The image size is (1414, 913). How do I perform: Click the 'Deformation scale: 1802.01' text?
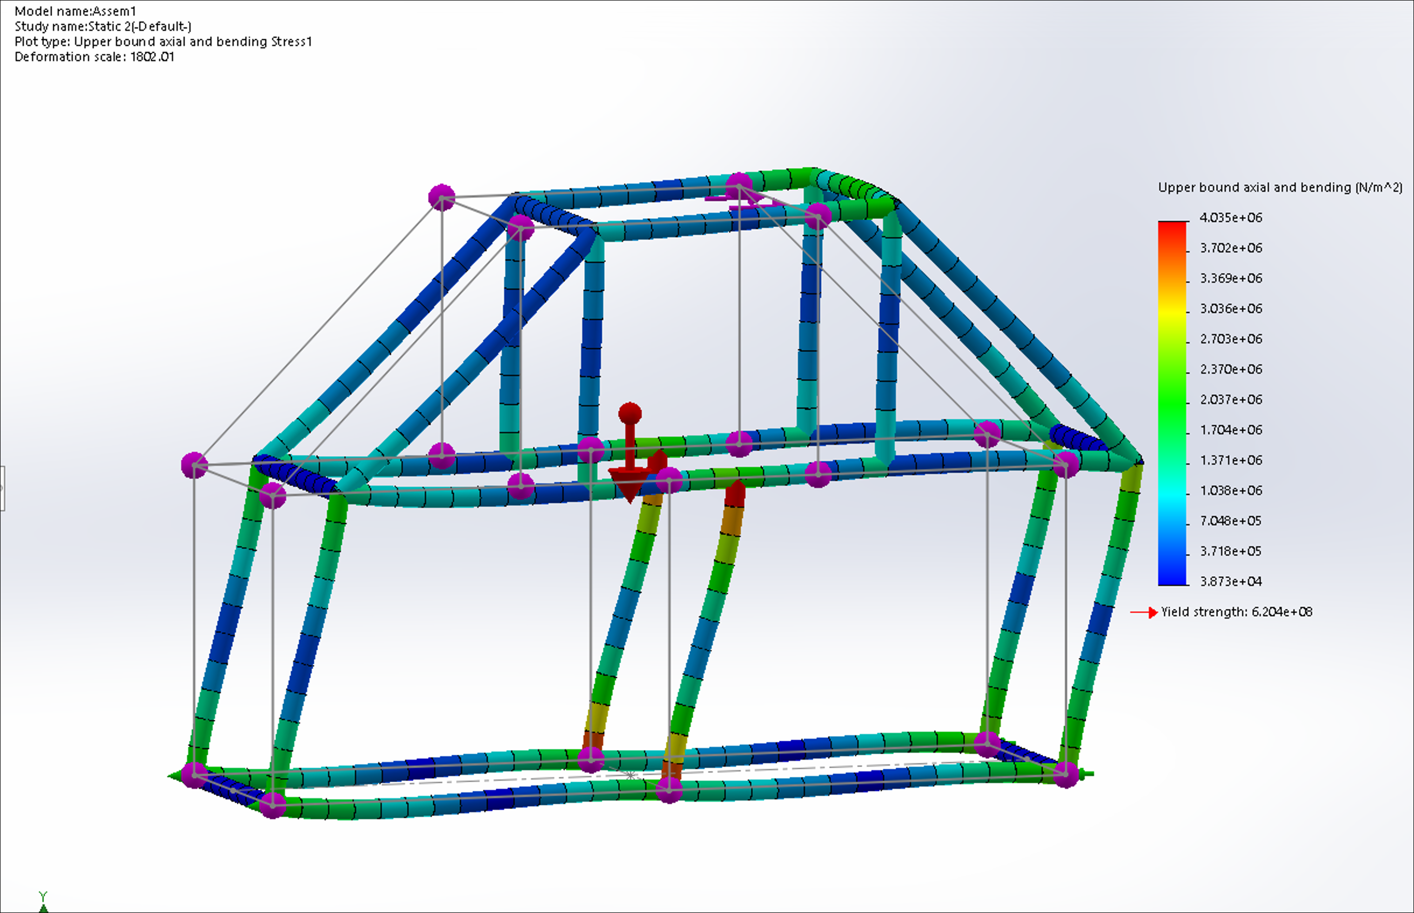pos(94,57)
